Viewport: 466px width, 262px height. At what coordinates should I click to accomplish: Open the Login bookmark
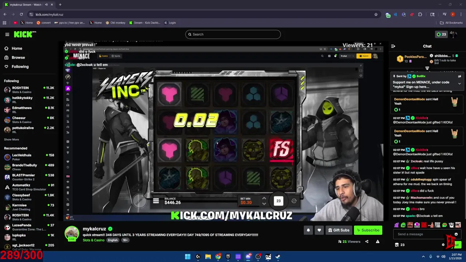click(170, 23)
